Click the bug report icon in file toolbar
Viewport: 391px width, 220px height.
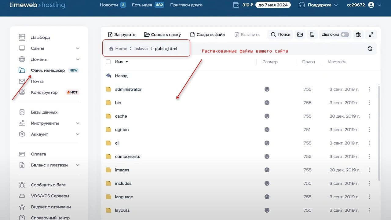click(x=358, y=35)
